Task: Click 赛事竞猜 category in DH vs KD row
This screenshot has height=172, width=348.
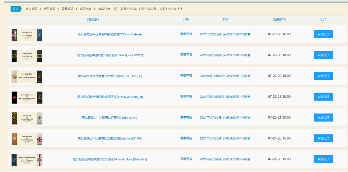Action: point(186,117)
